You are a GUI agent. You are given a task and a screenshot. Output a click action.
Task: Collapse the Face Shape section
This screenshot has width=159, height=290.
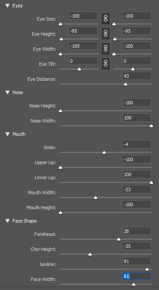coord(8,221)
